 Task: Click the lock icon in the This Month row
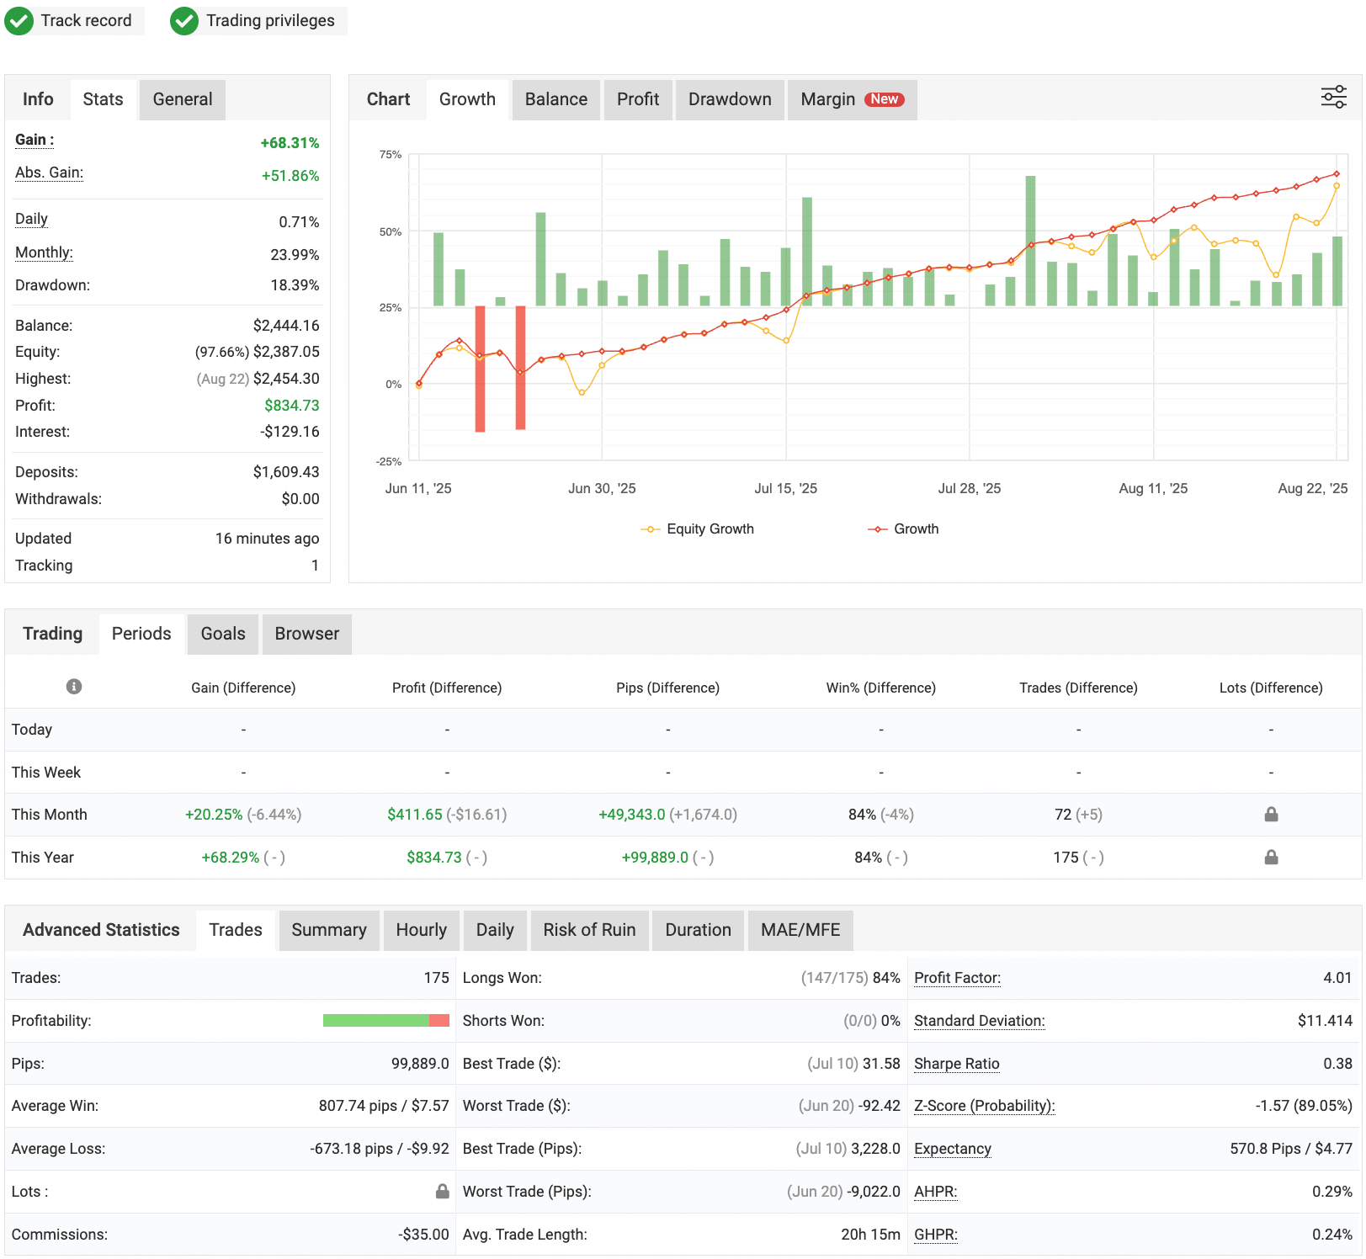[x=1271, y=814]
